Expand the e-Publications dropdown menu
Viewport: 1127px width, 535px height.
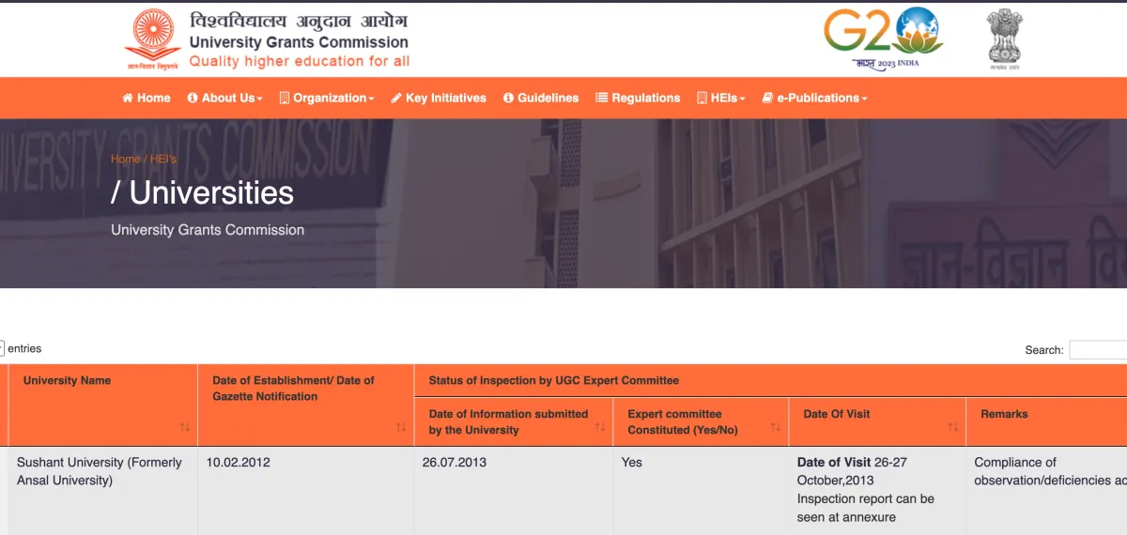click(814, 98)
